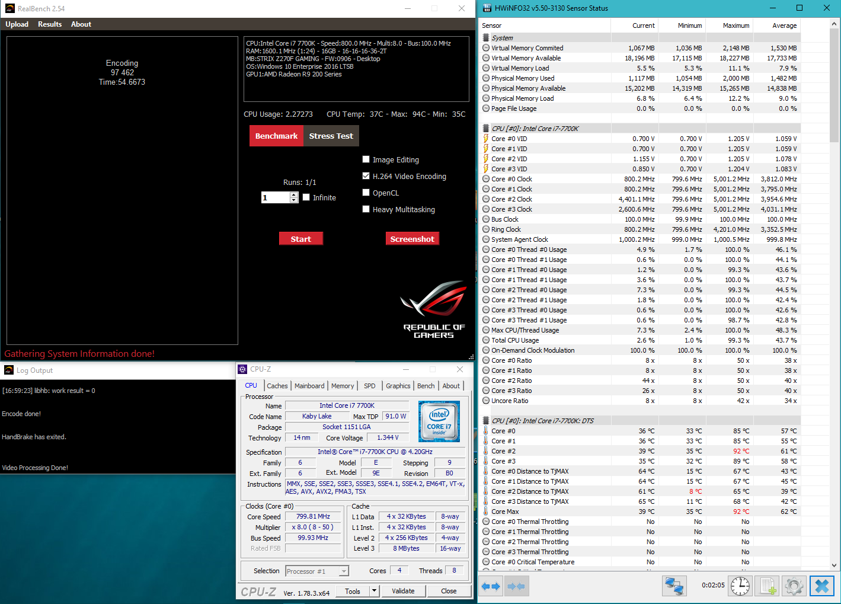Open the Upload menu in RealBench
Screen dimensions: 841x604
pyautogui.click(x=17, y=24)
